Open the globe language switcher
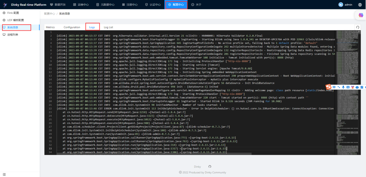The width and height of the screenshot is (366, 177). click(360, 4)
